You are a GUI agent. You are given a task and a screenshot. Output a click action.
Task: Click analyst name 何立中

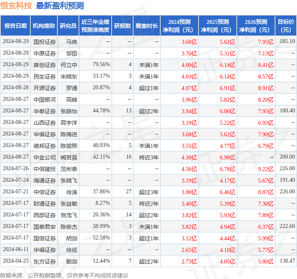pos(69,65)
